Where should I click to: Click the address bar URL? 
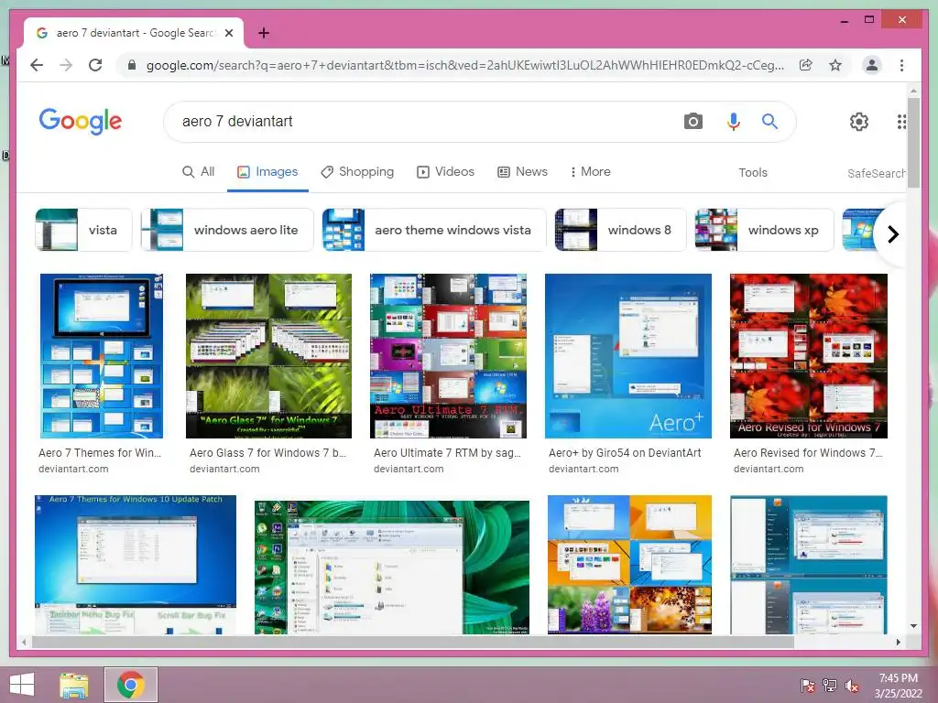coord(464,65)
